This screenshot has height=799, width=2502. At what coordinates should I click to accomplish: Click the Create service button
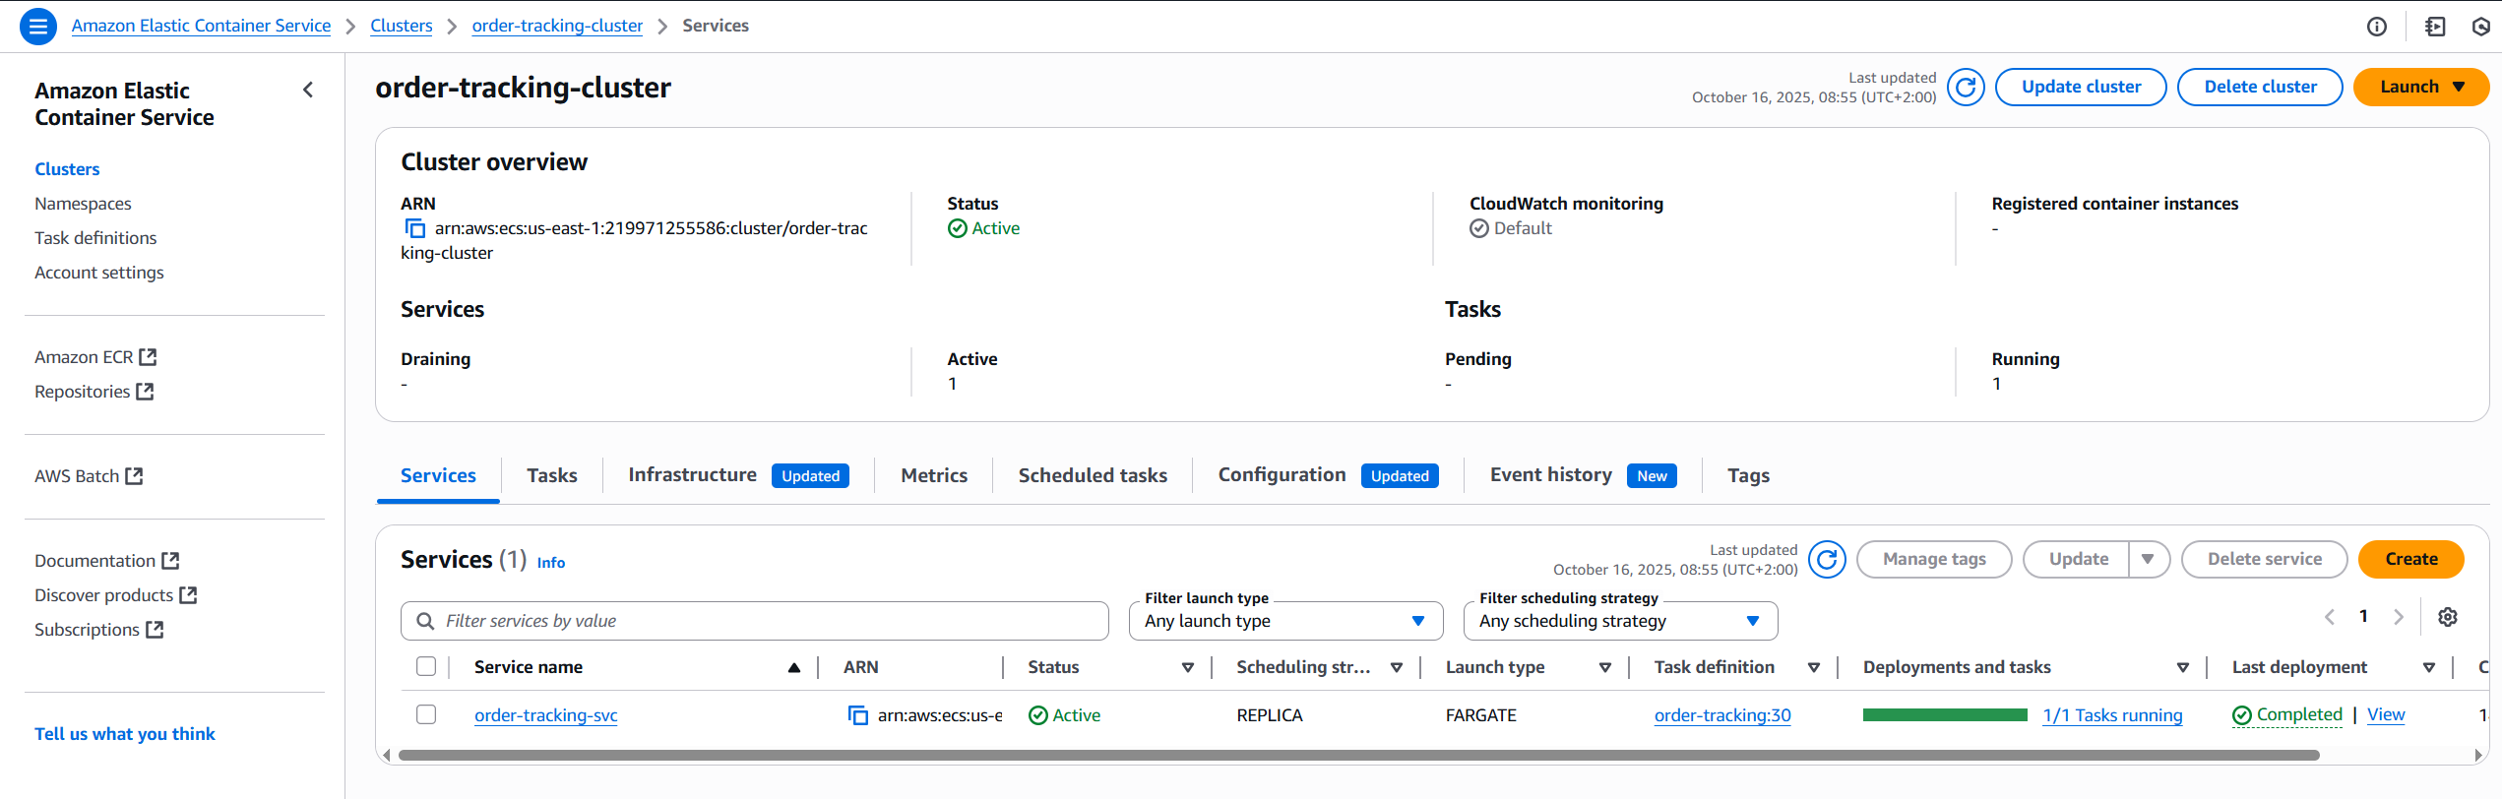tap(2410, 560)
